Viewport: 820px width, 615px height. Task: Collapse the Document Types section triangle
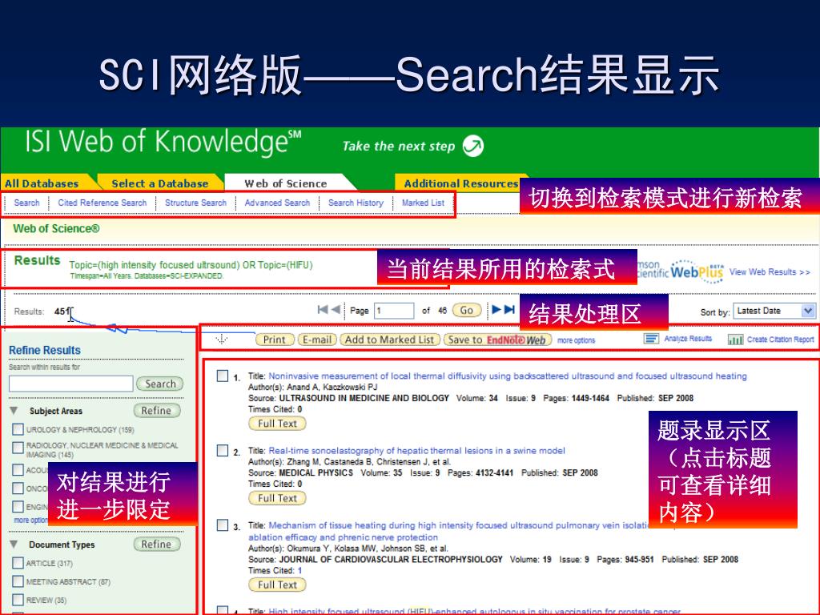coord(14,545)
